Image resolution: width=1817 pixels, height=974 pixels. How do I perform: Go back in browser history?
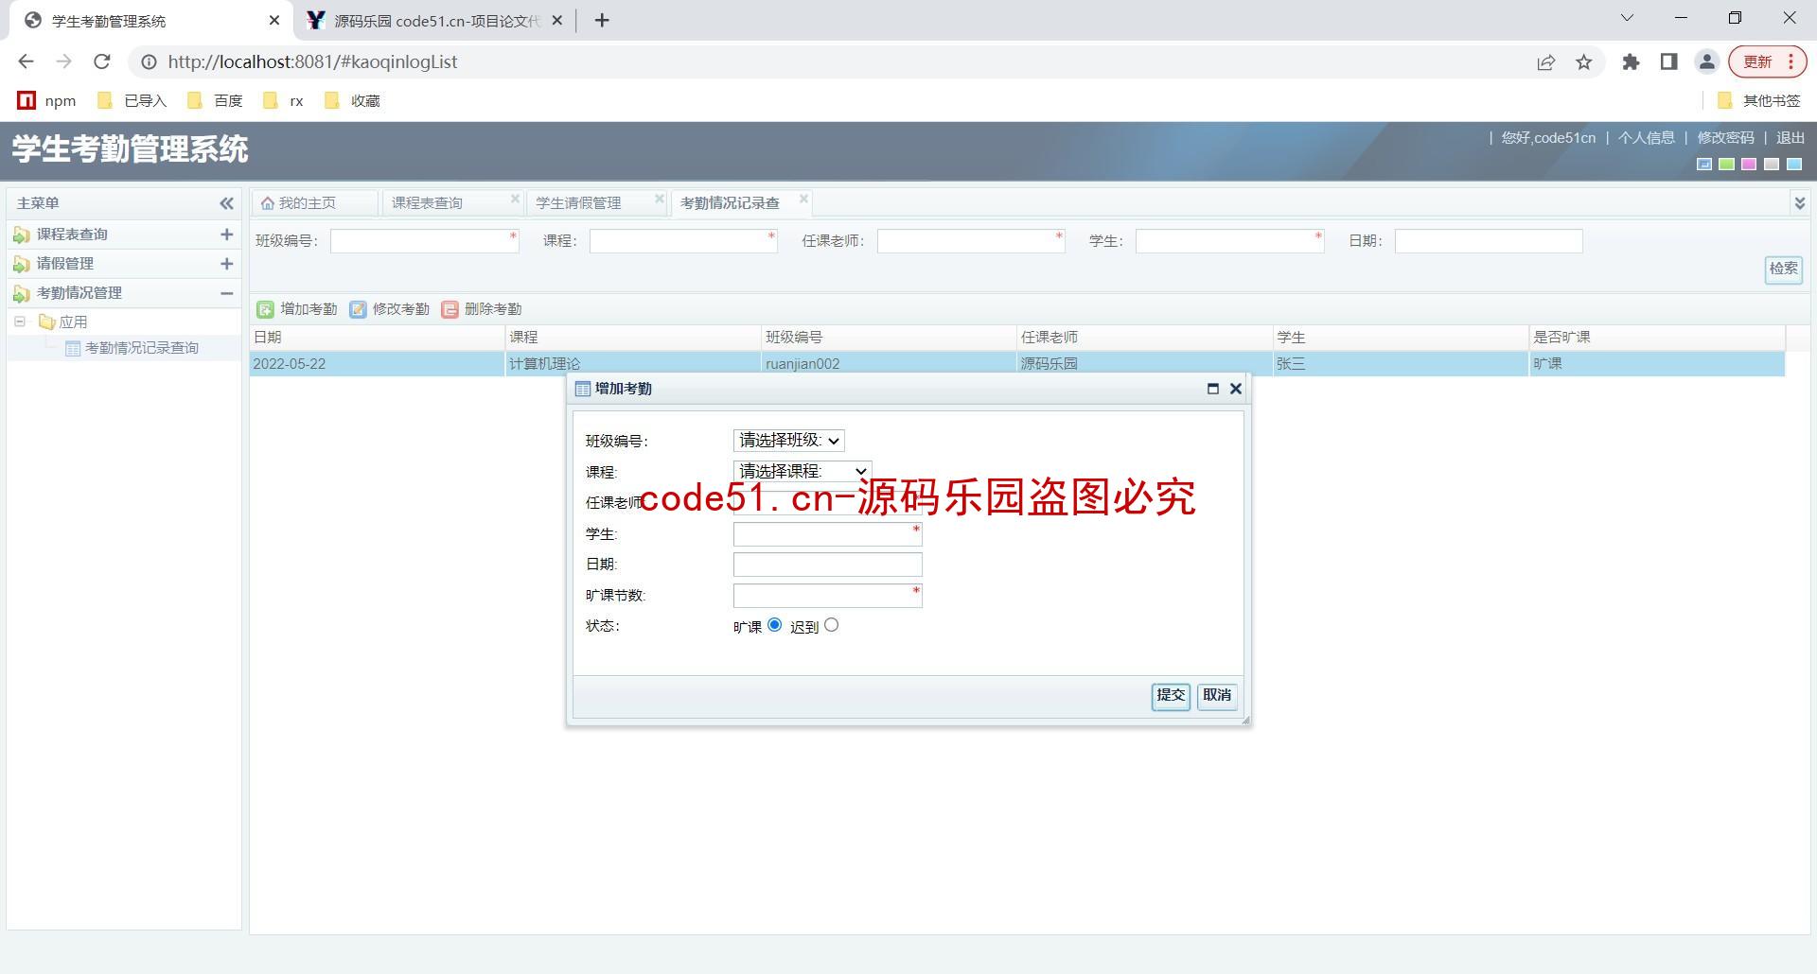tap(26, 61)
